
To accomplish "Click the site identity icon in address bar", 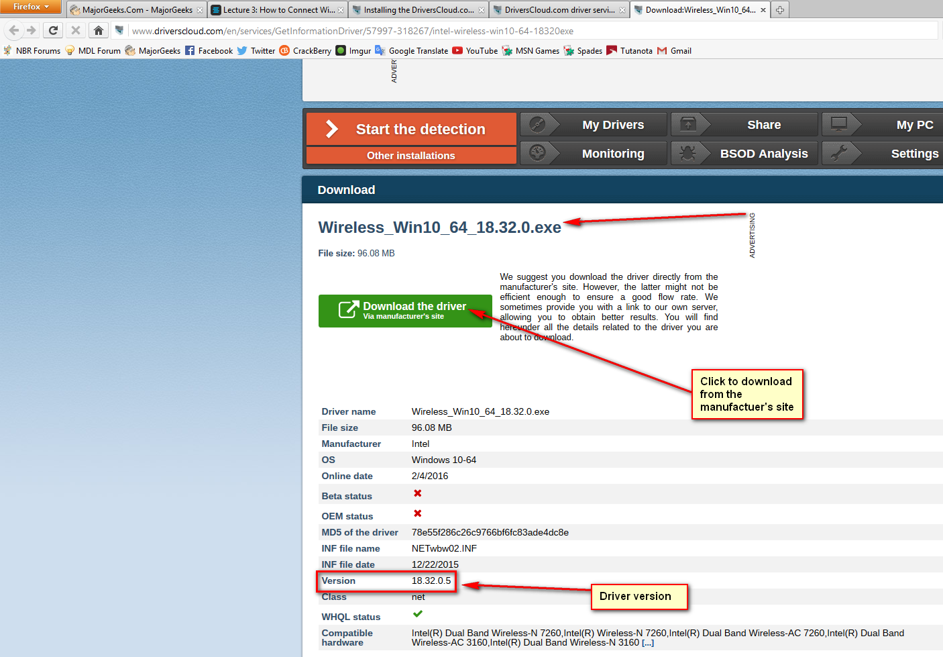I will coord(119,30).
